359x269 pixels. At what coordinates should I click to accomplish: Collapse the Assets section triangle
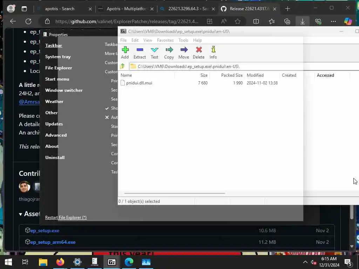pyautogui.click(x=20, y=214)
